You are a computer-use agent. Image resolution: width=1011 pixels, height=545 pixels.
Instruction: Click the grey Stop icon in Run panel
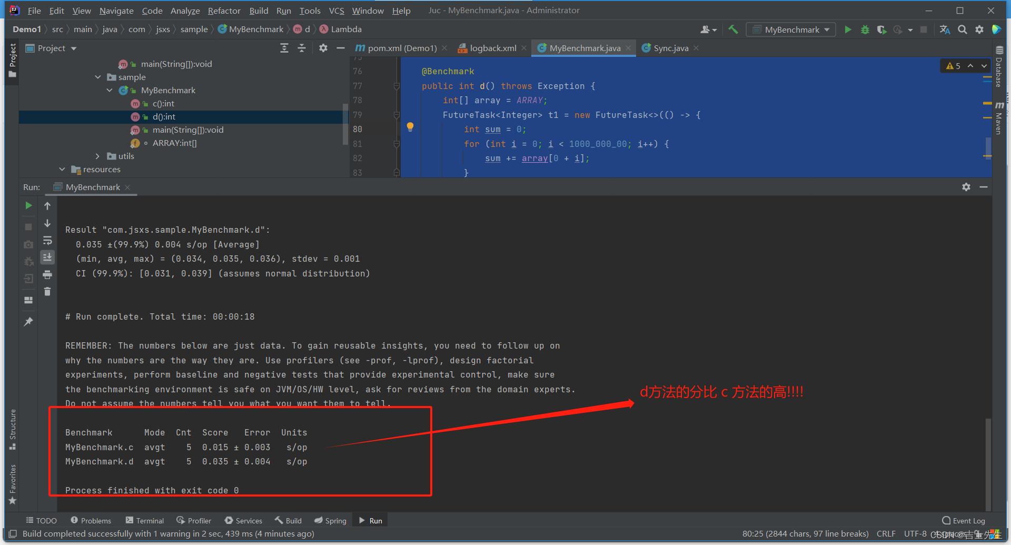click(x=28, y=226)
